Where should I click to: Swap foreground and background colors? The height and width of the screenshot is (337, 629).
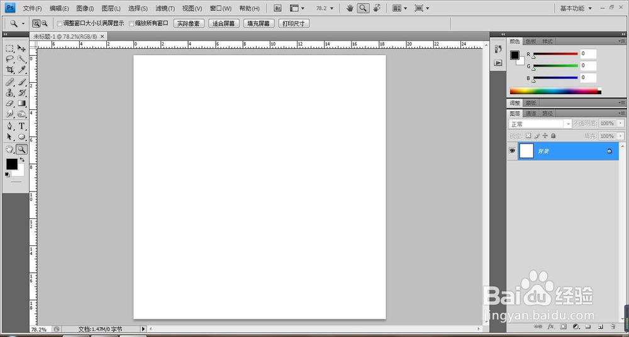(22, 159)
